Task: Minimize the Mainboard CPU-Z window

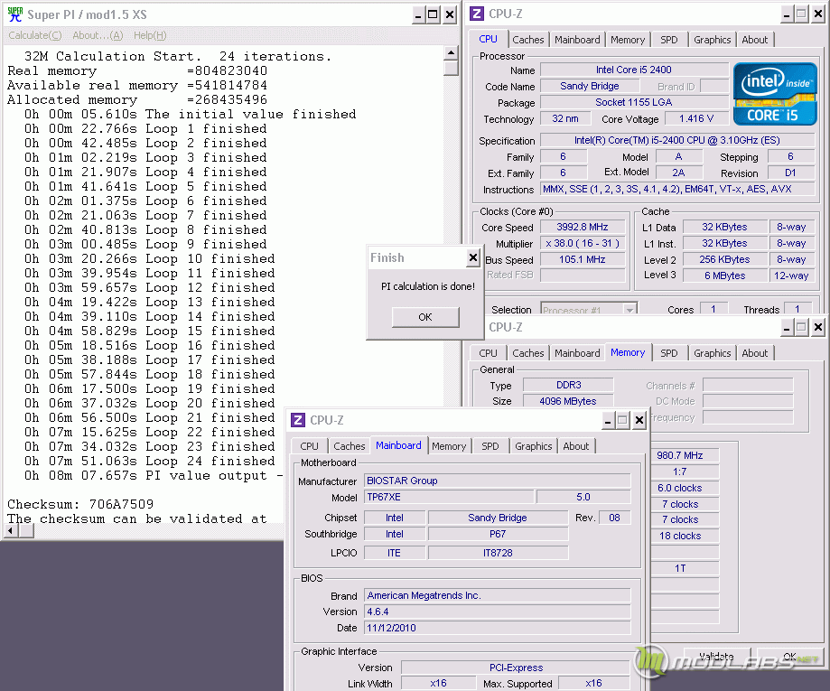Action: coord(608,420)
